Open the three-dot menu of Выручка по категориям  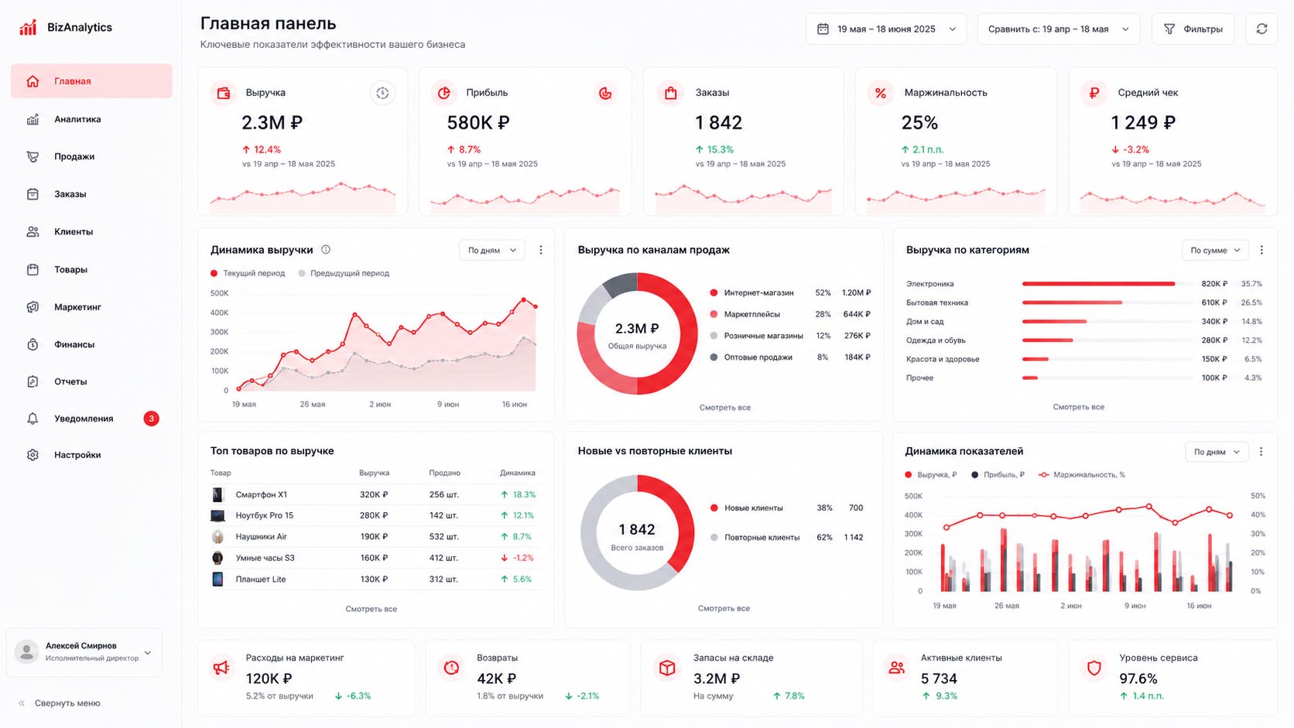[1261, 250]
